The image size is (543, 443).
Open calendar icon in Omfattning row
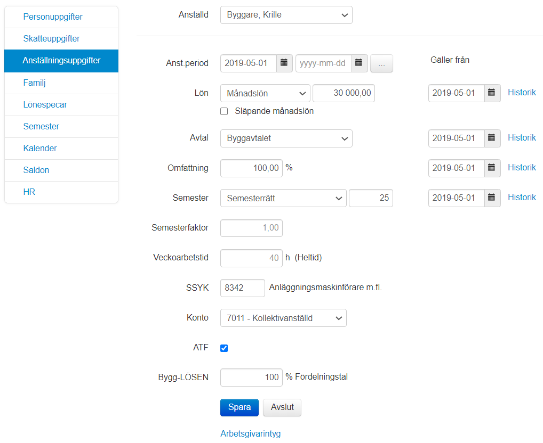point(492,168)
